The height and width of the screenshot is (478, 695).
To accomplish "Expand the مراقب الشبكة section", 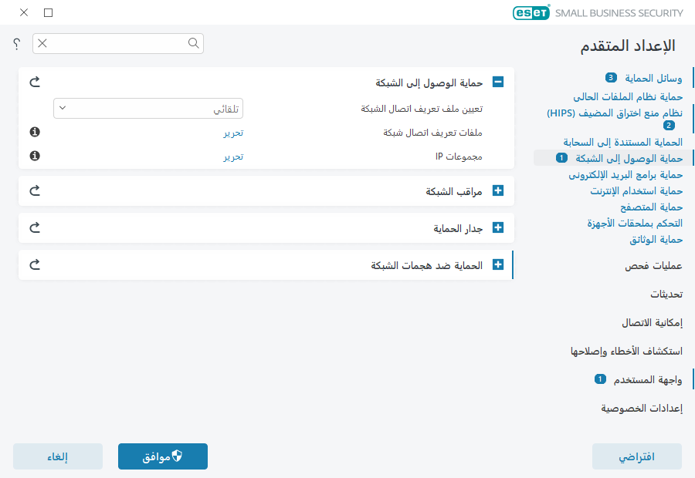I will 499,190.
